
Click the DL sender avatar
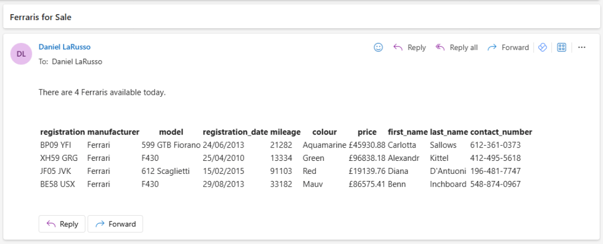point(21,54)
